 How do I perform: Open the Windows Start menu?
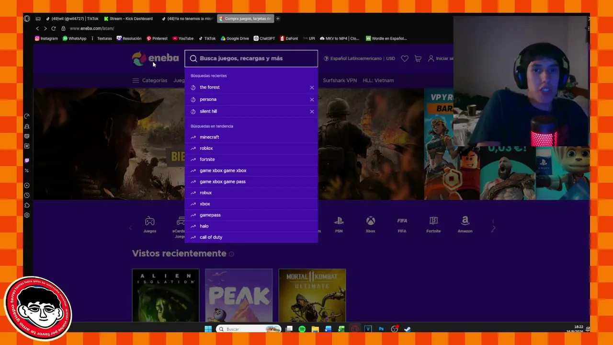pyautogui.click(x=208, y=329)
